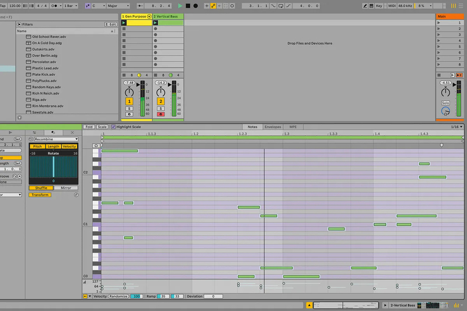
Task: Click the Arrangement Record button
Action: pos(196,6)
